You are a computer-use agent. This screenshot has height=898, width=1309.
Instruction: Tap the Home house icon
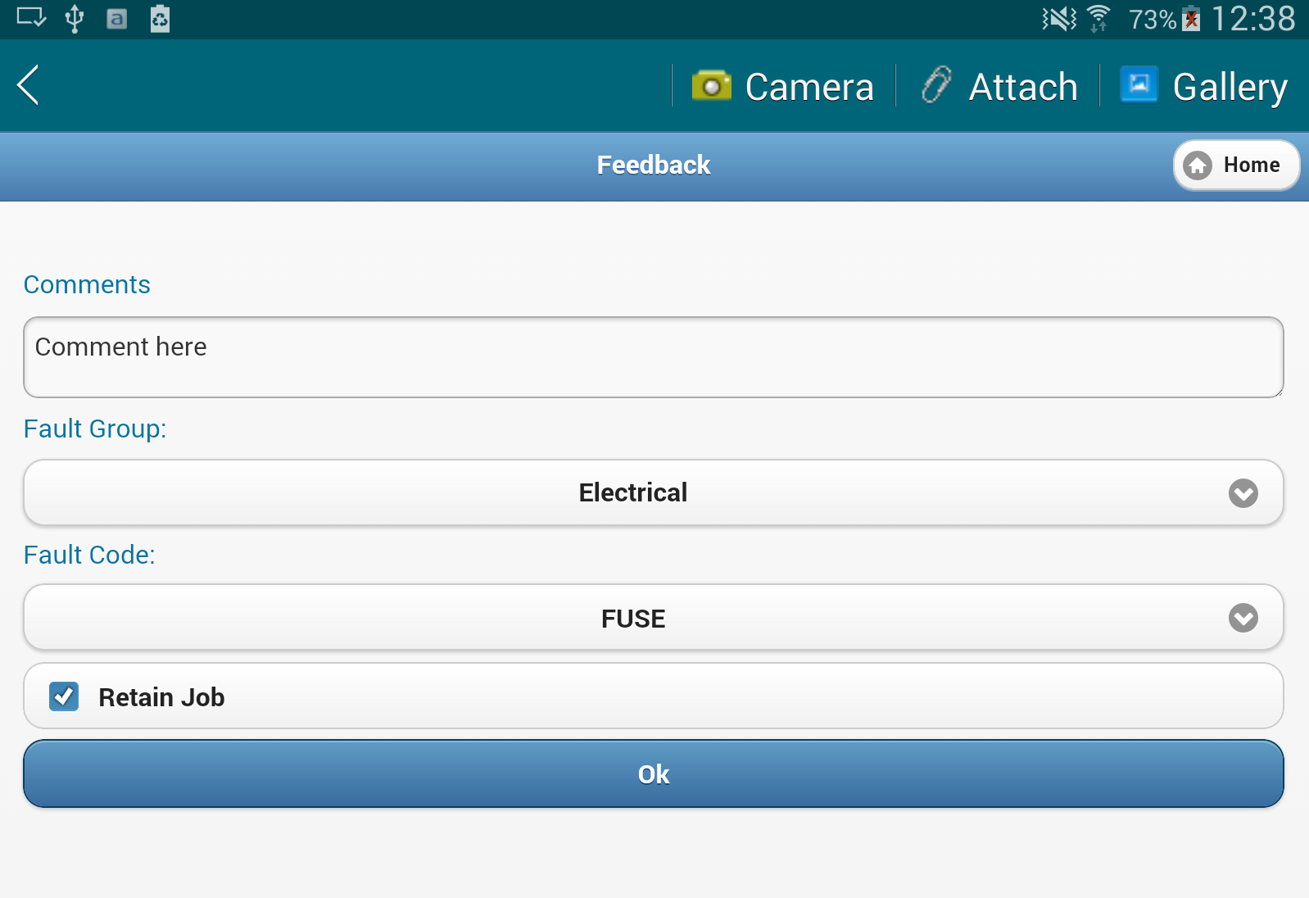pyautogui.click(x=1198, y=166)
